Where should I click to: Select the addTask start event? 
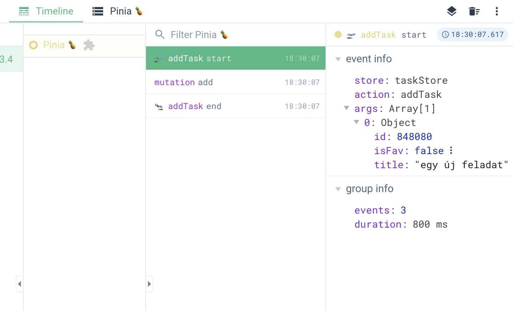pos(236,58)
